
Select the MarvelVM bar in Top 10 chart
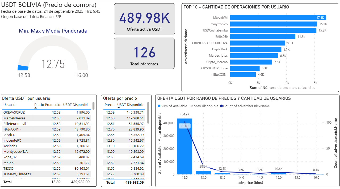coord(278,18)
